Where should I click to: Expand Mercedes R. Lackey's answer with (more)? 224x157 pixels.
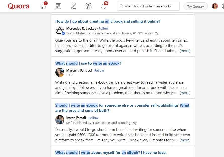click(x=185, y=51)
